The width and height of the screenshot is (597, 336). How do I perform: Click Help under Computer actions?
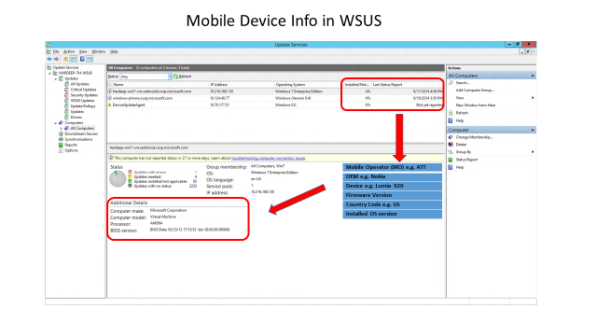(460, 167)
